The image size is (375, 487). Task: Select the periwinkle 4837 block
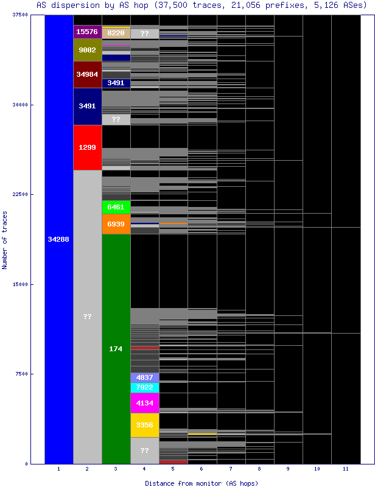click(x=144, y=377)
